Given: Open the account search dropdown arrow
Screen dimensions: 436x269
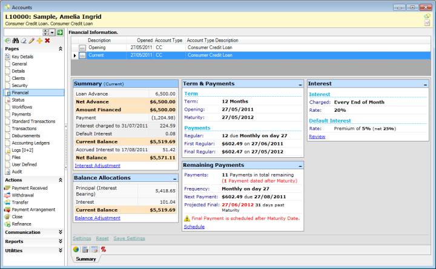Looking at the screenshot, I should [x=52, y=32].
